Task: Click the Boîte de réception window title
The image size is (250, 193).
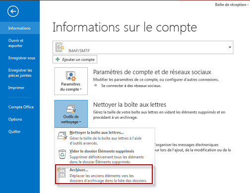Action: coord(231,4)
